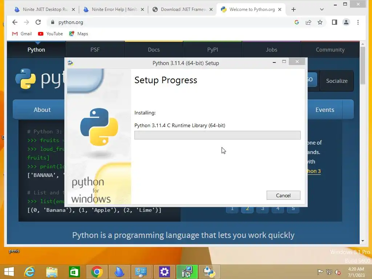Viewport: 372px width, 279px height.
Task: Click the Python installer title bar icon
Action: [x=70, y=63]
